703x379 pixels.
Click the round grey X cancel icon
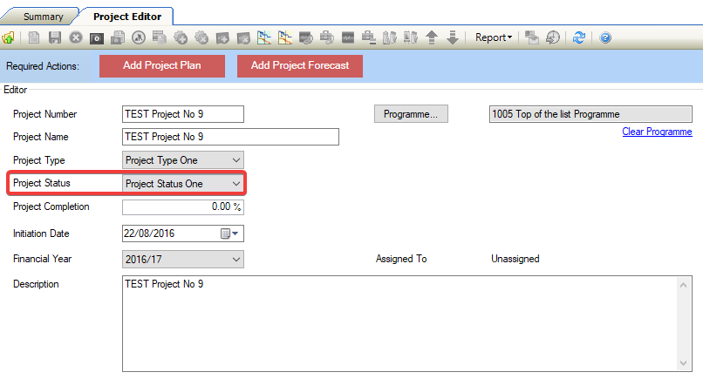pyautogui.click(x=76, y=37)
